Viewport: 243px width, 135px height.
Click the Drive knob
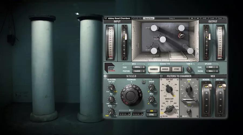click(151, 87)
